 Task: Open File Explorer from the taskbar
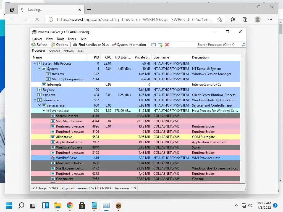pyautogui.click(x=58, y=205)
